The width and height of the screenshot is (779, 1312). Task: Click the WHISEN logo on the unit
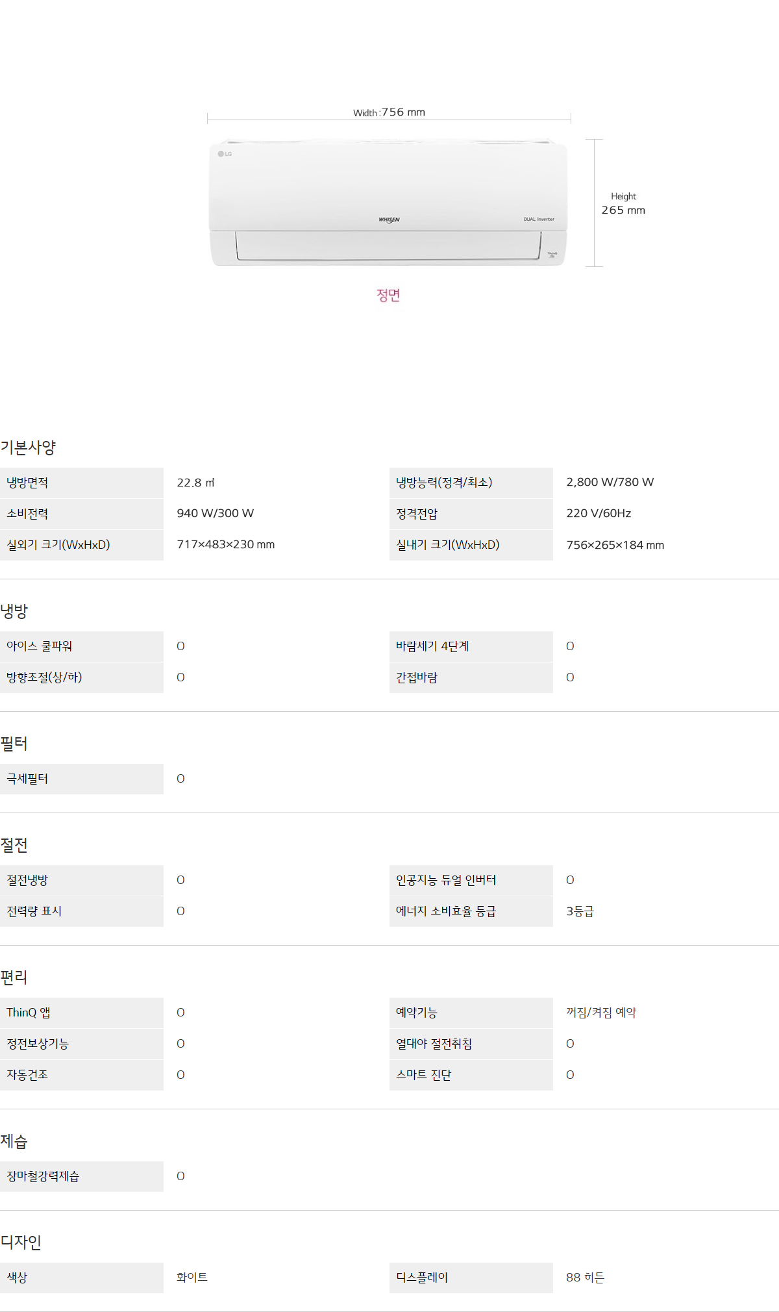coord(389,220)
